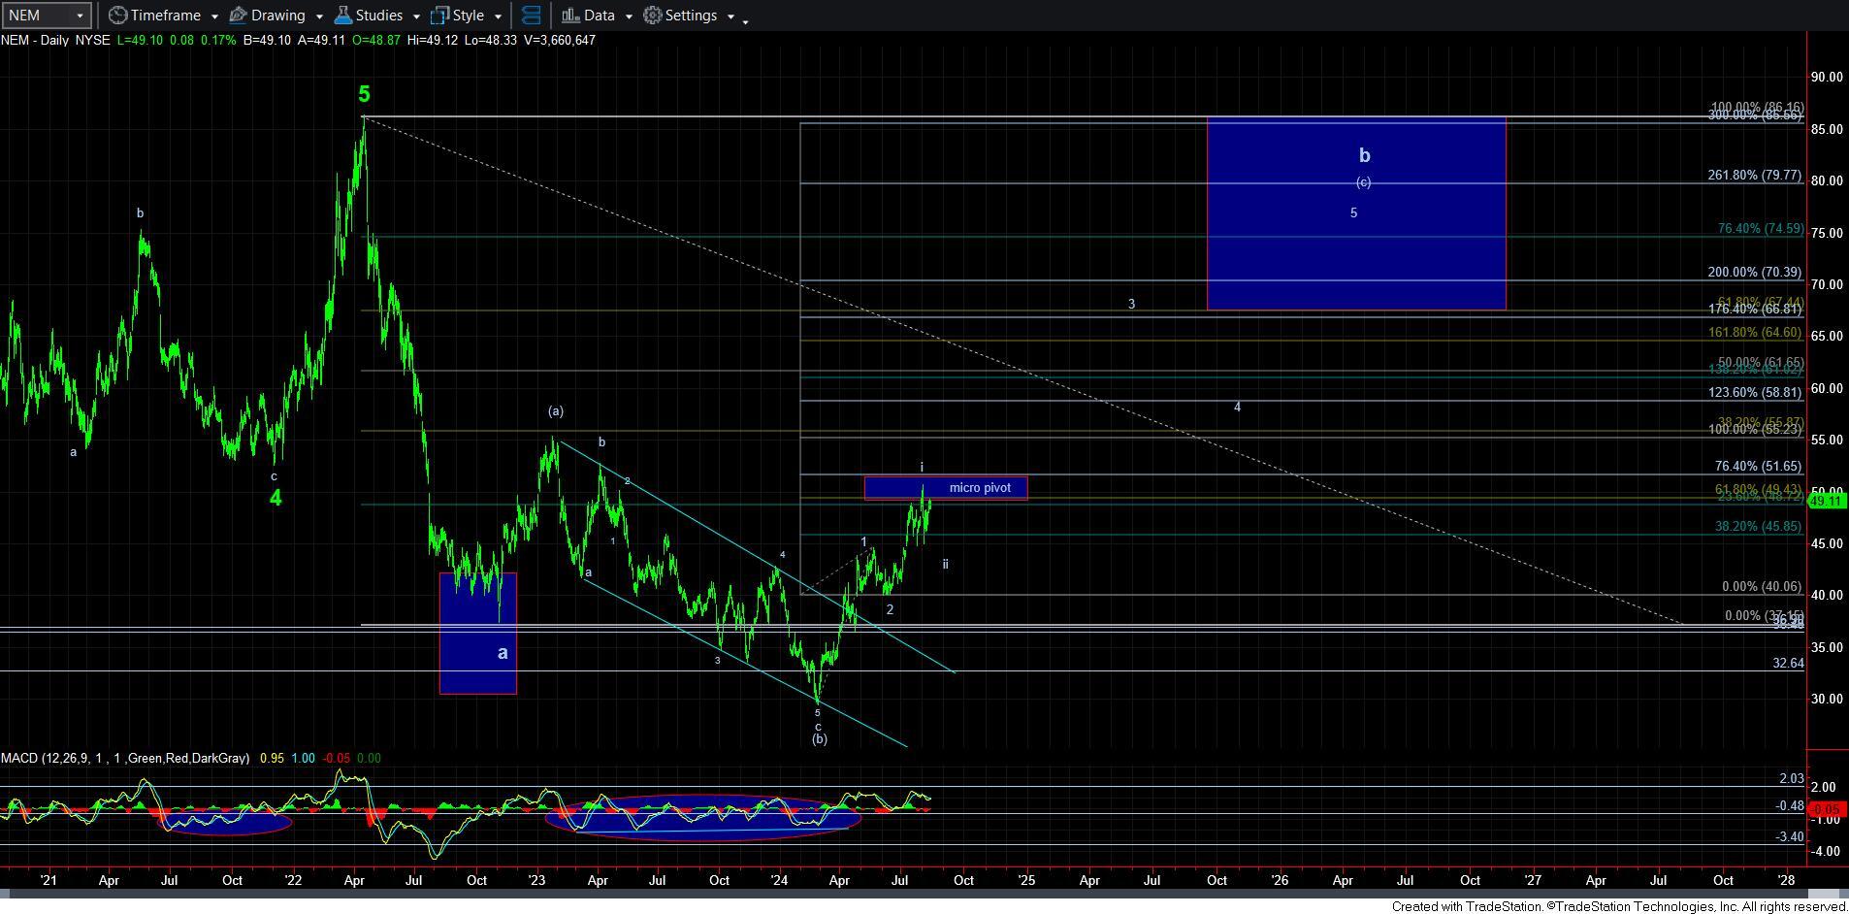
Task: Select the large blue 'b' target box
Action: (x=1356, y=213)
